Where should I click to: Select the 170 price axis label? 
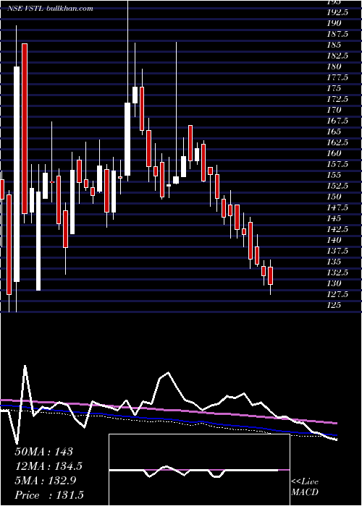(x=334, y=110)
